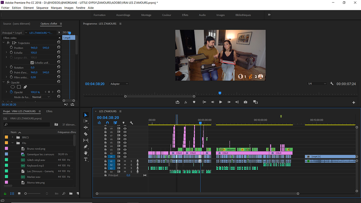
Task: Click timeline horizontal zoom scrollbar
Action: click(x=197, y=194)
